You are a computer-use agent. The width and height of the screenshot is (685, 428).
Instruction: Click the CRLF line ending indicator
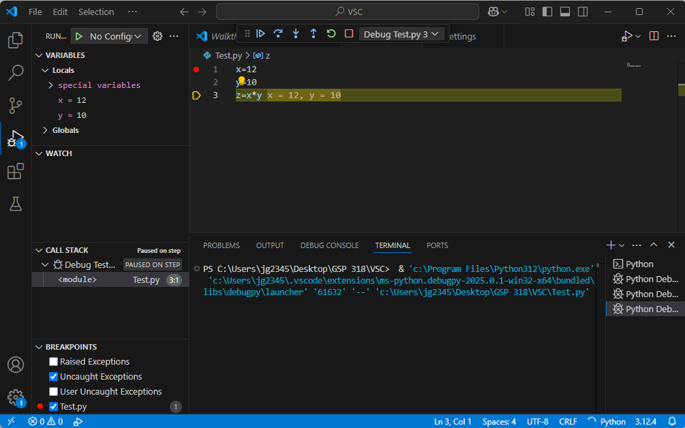[568, 421]
